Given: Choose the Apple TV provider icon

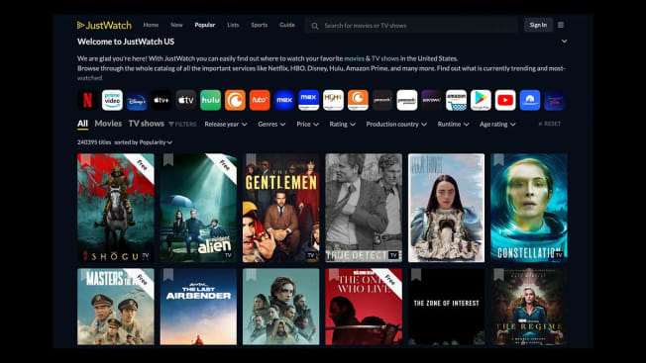Looking at the screenshot, I should tap(186, 100).
